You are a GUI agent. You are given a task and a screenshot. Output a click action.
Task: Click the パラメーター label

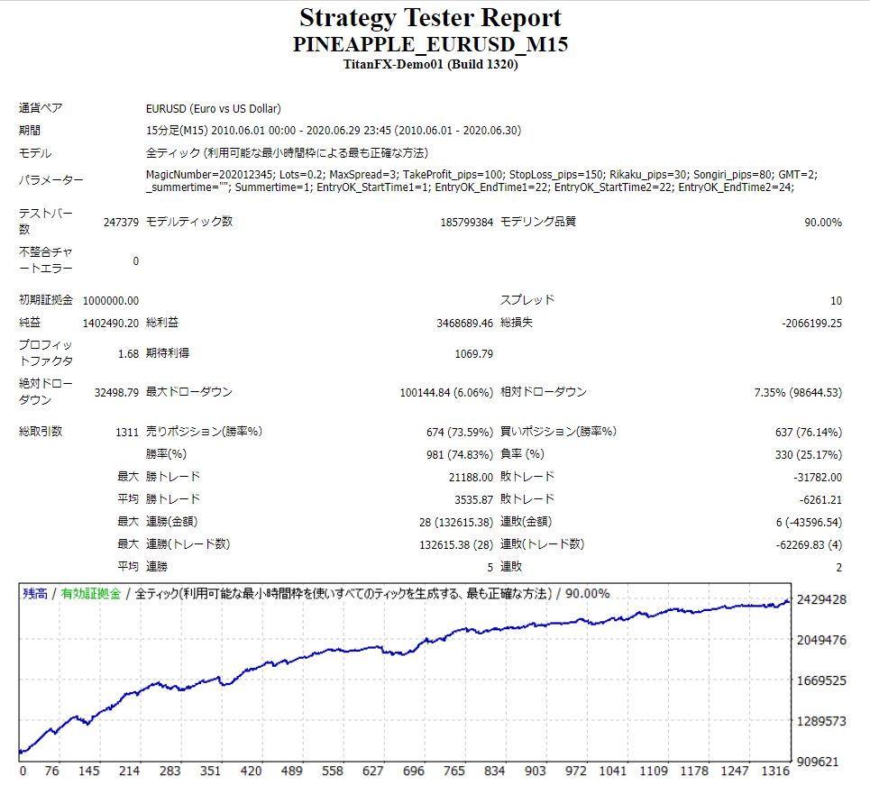(x=51, y=179)
